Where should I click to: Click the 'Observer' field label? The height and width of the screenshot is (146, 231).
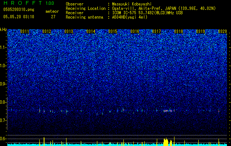(x=75, y=4)
